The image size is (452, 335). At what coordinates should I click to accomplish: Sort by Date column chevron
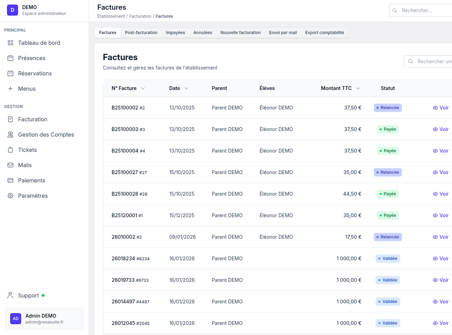pos(186,88)
